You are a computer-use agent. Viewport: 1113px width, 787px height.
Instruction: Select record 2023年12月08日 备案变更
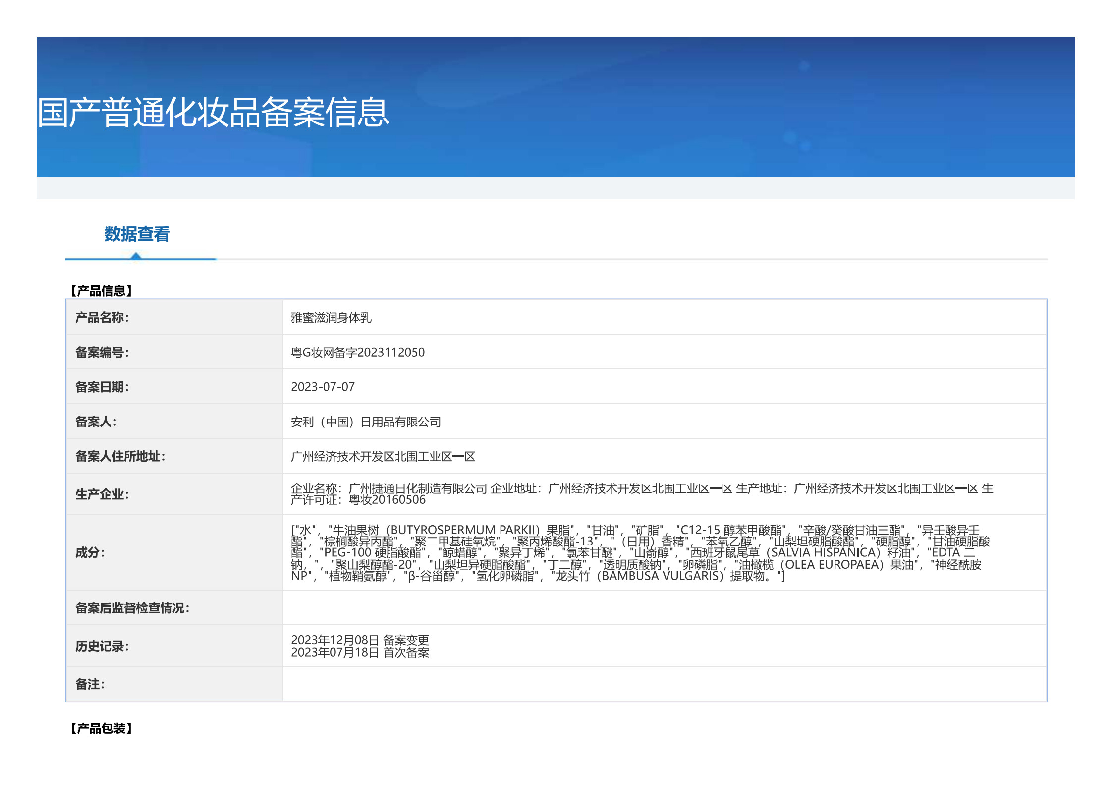tap(360, 640)
